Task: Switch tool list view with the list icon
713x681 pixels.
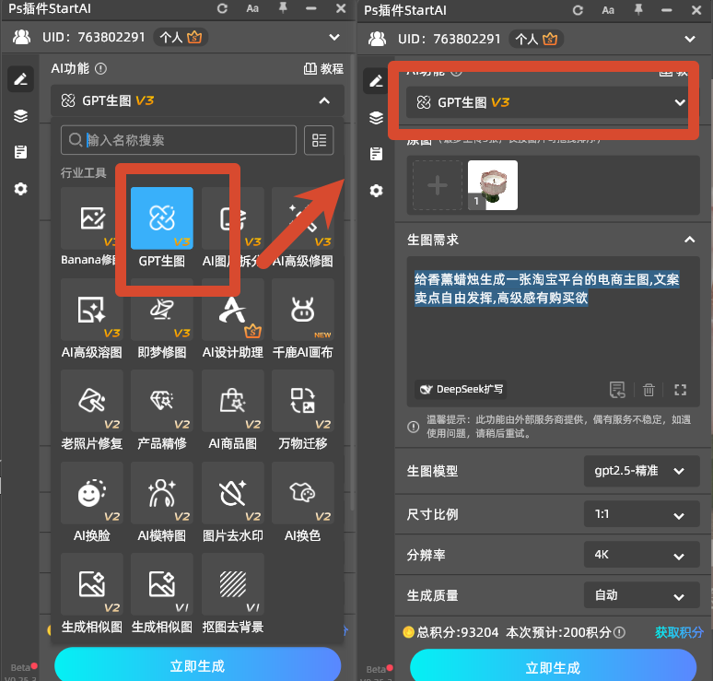Action: (319, 140)
